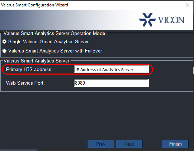This screenshot has width=194, height=151.
Task: Click the Primary LBS address label
Action: click(x=29, y=70)
